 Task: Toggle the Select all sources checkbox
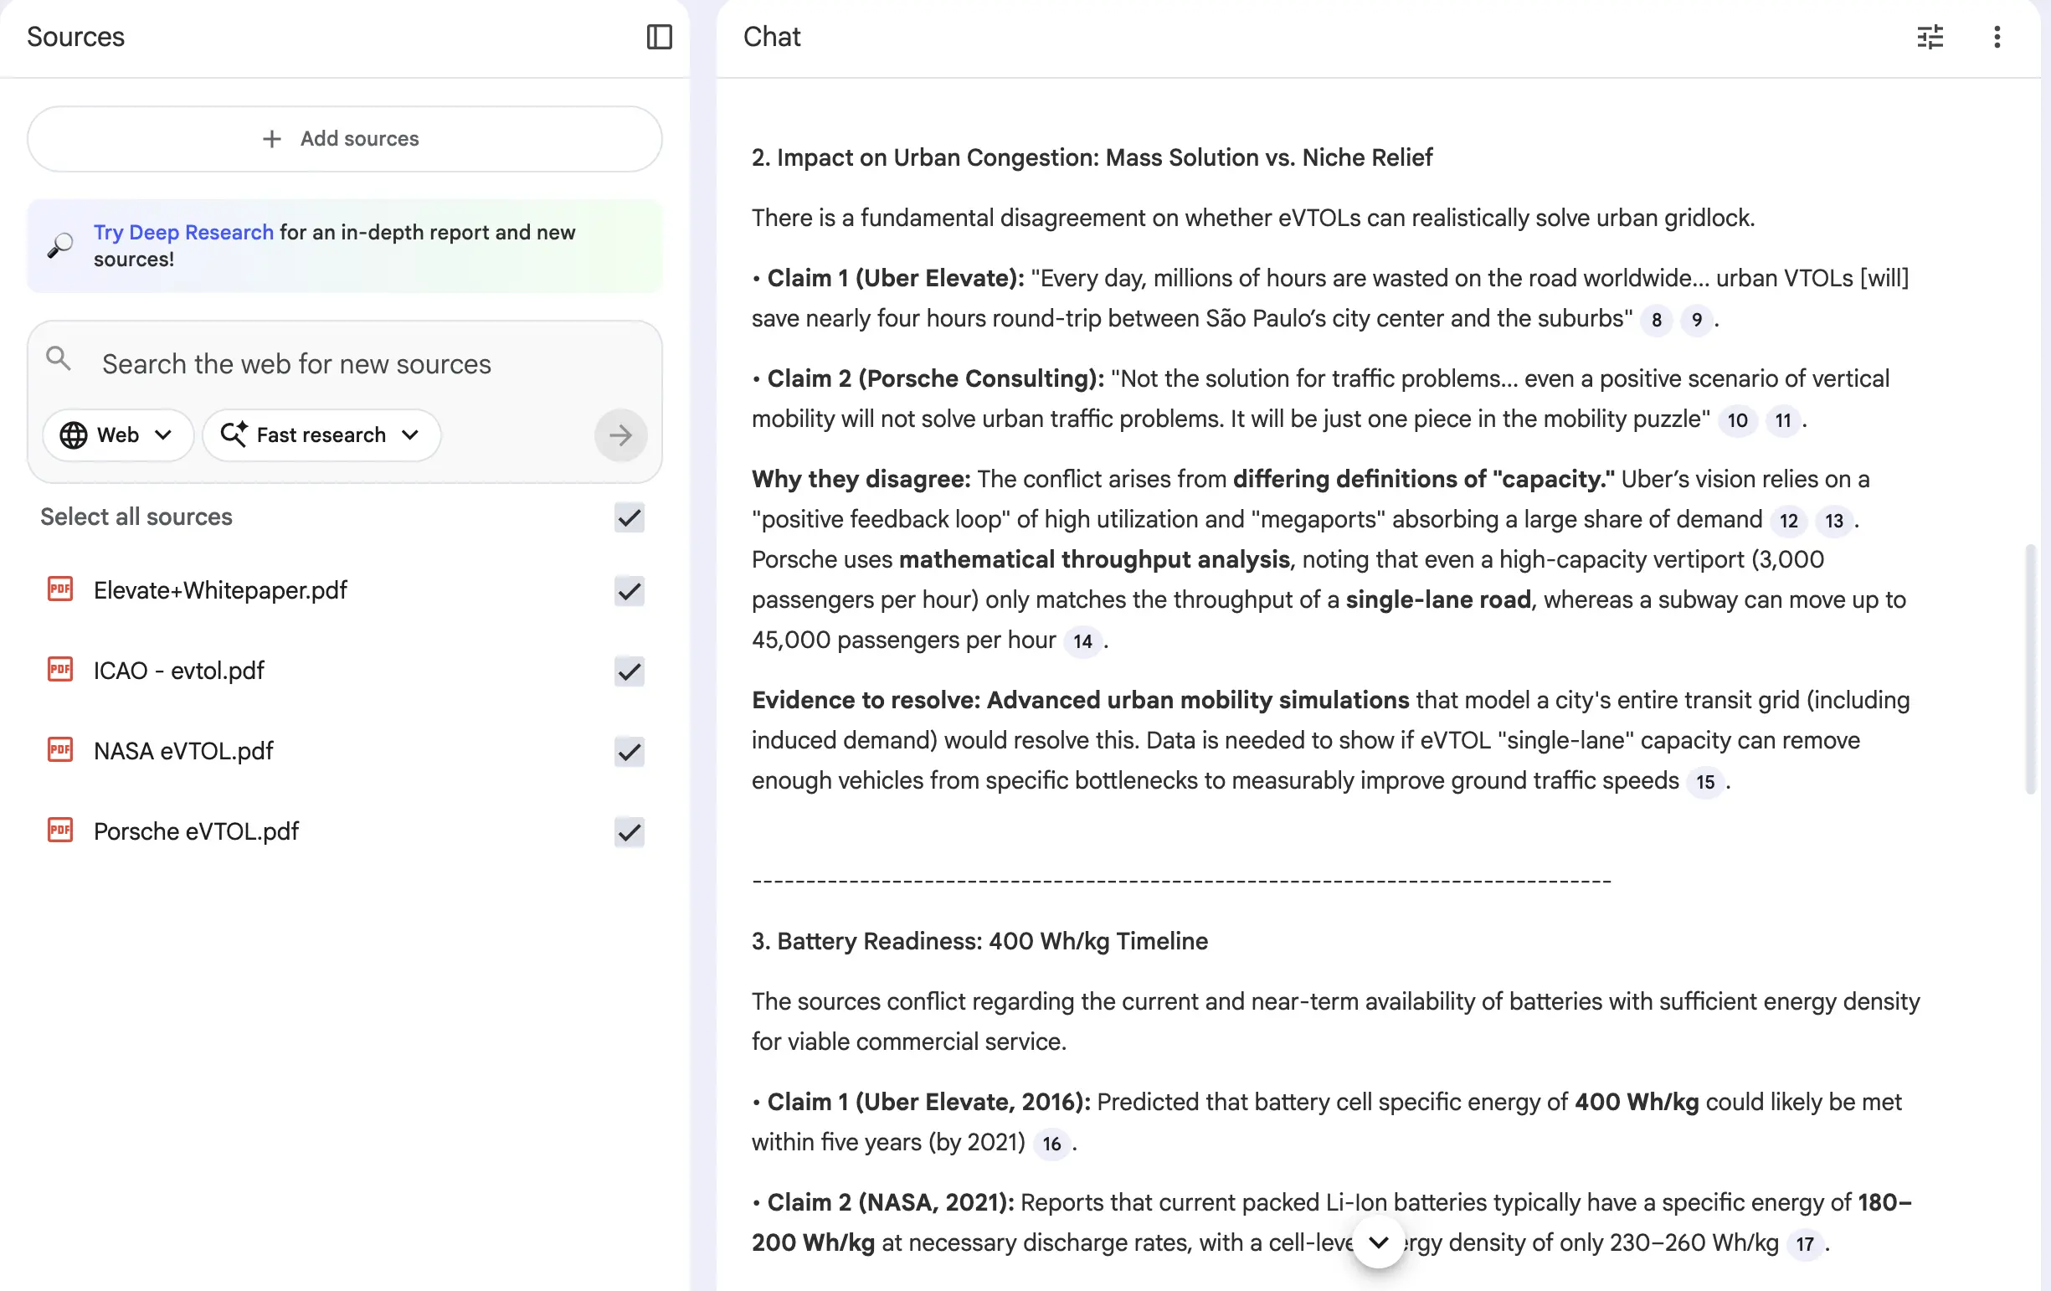click(629, 517)
